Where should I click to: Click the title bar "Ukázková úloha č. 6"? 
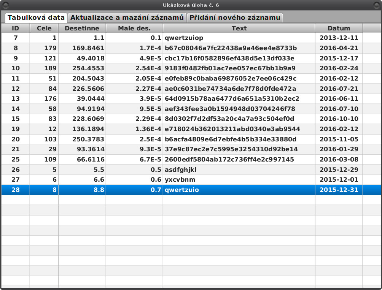(191, 5)
